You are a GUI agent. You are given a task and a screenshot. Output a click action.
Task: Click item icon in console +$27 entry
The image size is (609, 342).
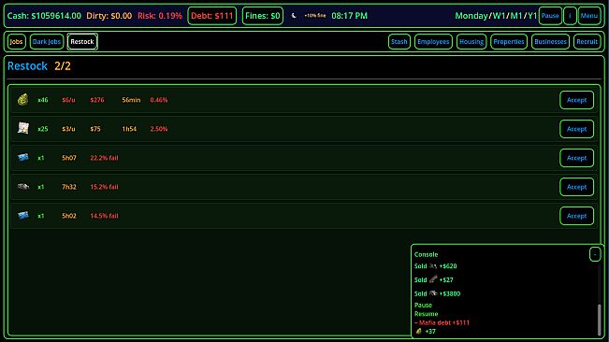[433, 279]
